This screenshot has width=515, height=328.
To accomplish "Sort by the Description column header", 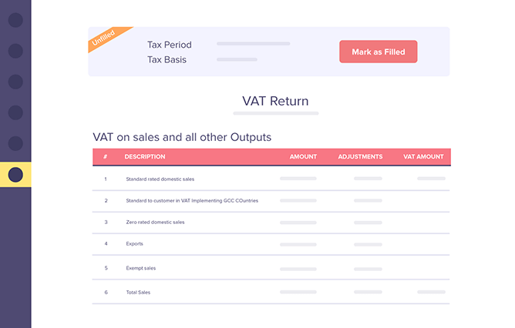I will (145, 157).
